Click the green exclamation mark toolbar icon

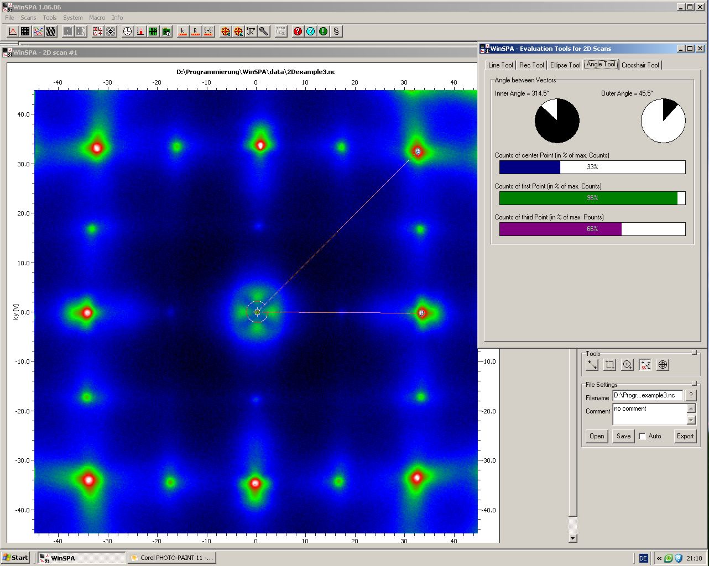(x=324, y=32)
